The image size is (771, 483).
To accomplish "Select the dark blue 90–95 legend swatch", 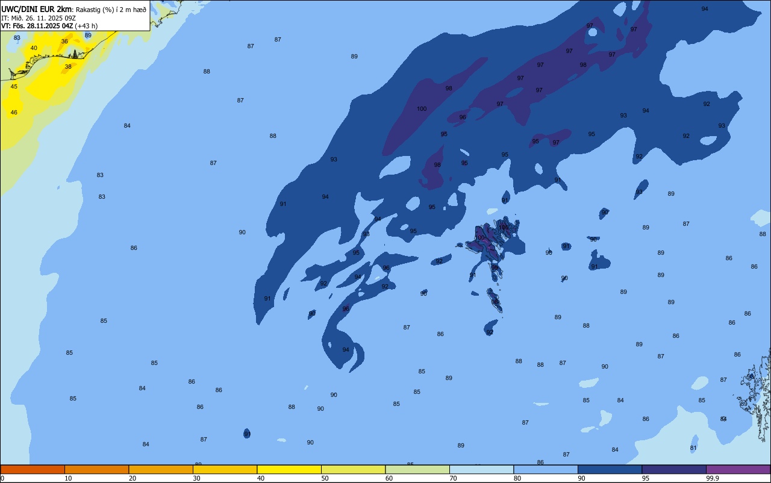I will (x=610, y=469).
